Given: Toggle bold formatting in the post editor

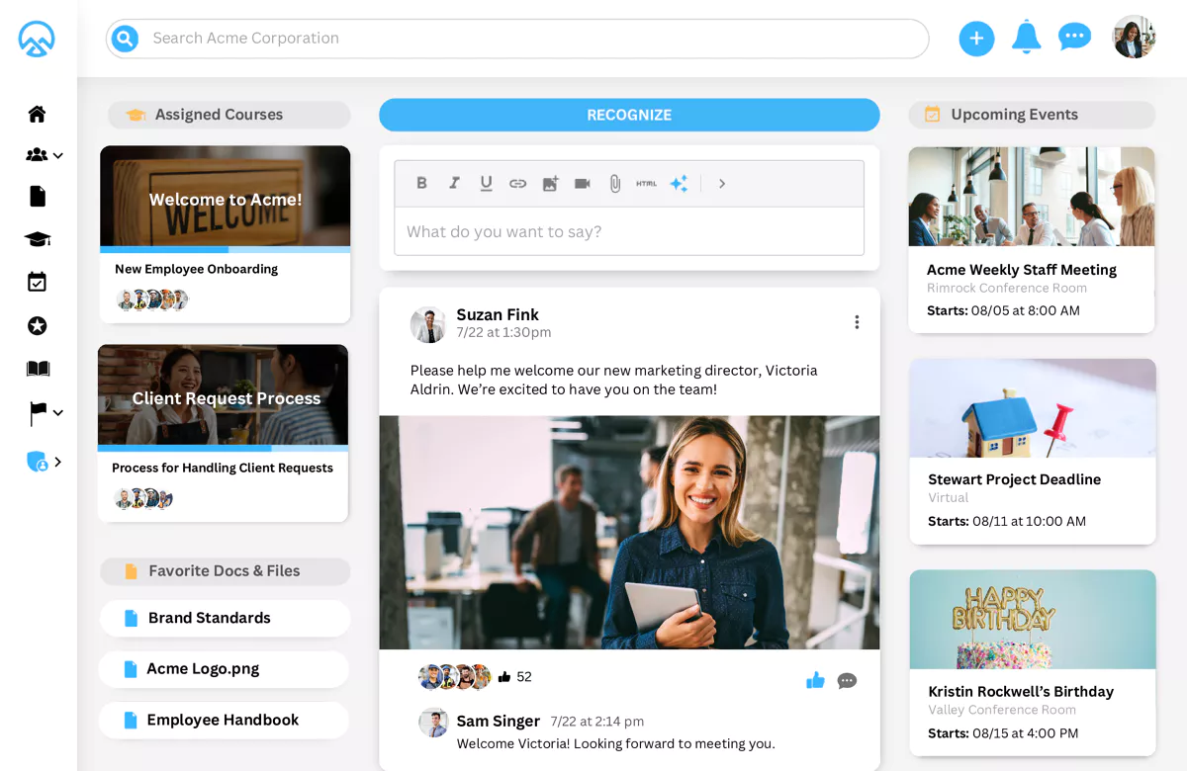Looking at the screenshot, I should click(x=421, y=183).
